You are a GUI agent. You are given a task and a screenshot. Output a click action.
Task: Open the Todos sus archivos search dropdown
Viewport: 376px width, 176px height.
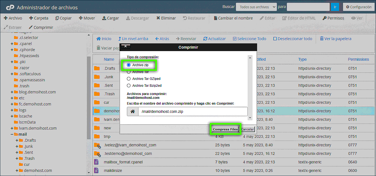coord(256,7)
